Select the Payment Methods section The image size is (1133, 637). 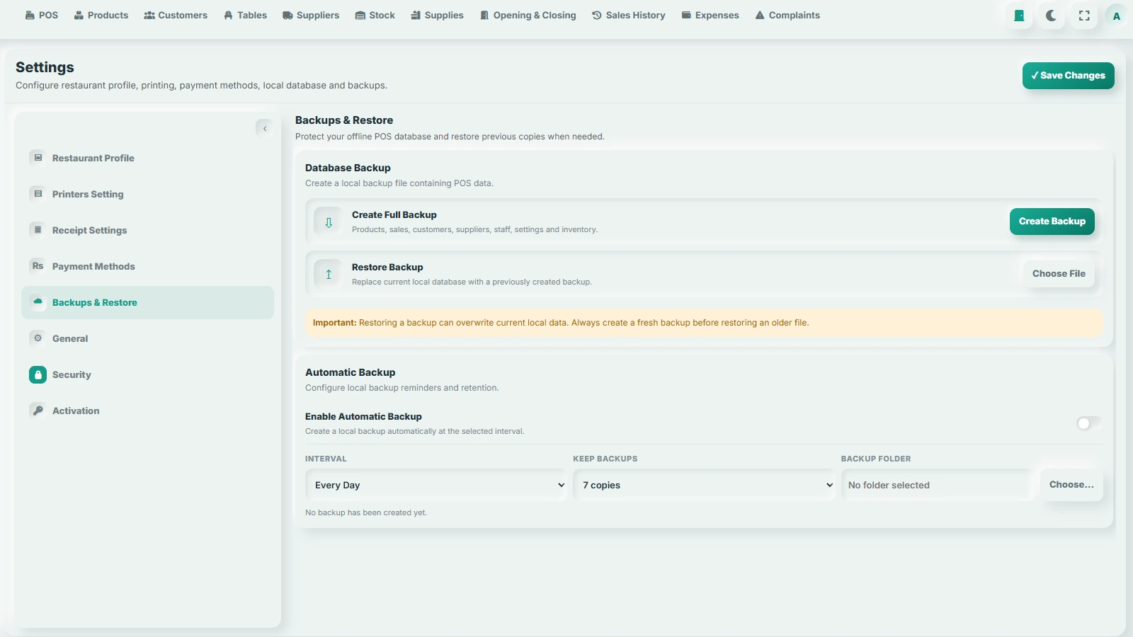(x=147, y=266)
